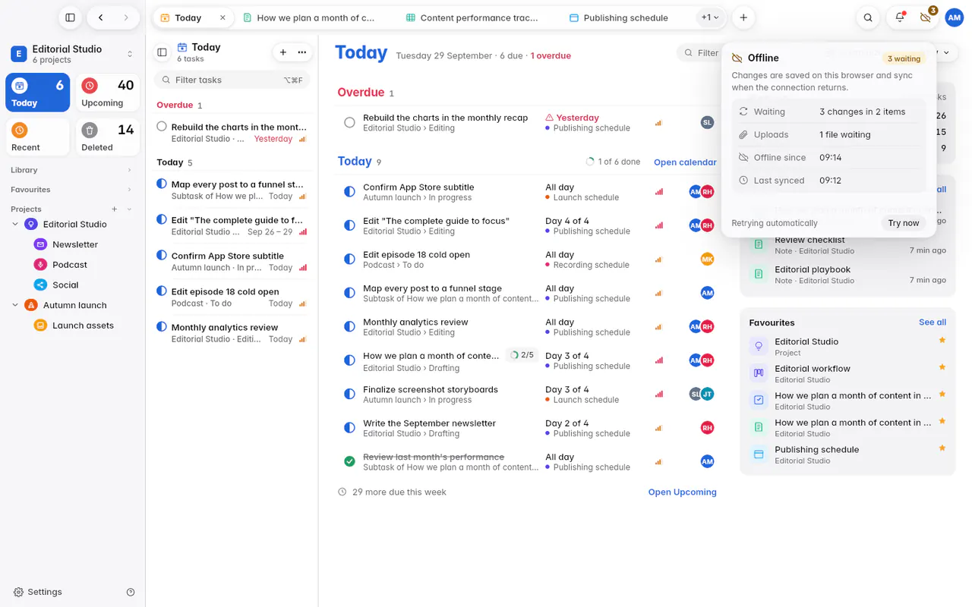Add a new project with the plus icon
Image resolution: width=972 pixels, height=607 pixels.
(x=115, y=209)
